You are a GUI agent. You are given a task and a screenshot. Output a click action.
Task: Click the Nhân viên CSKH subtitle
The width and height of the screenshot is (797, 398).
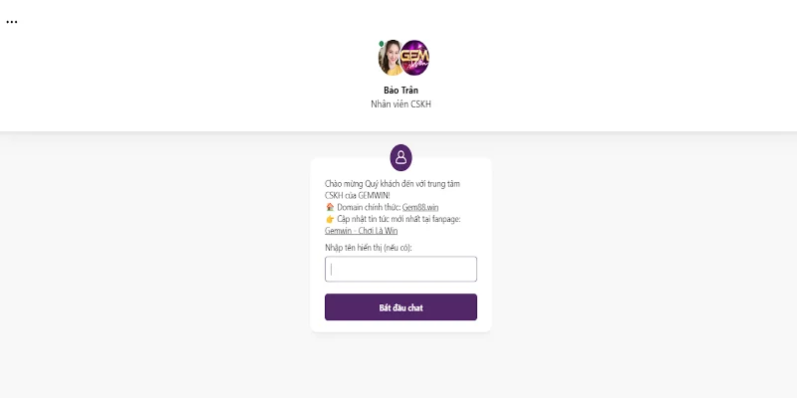pyautogui.click(x=401, y=104)
